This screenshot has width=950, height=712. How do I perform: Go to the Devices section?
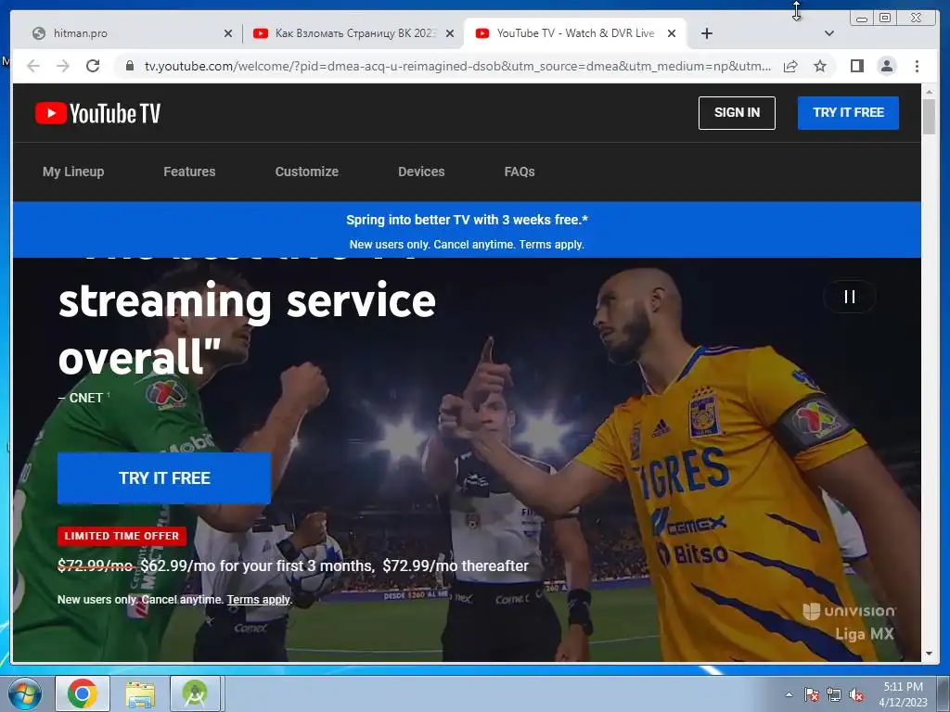tap(421, 172)
